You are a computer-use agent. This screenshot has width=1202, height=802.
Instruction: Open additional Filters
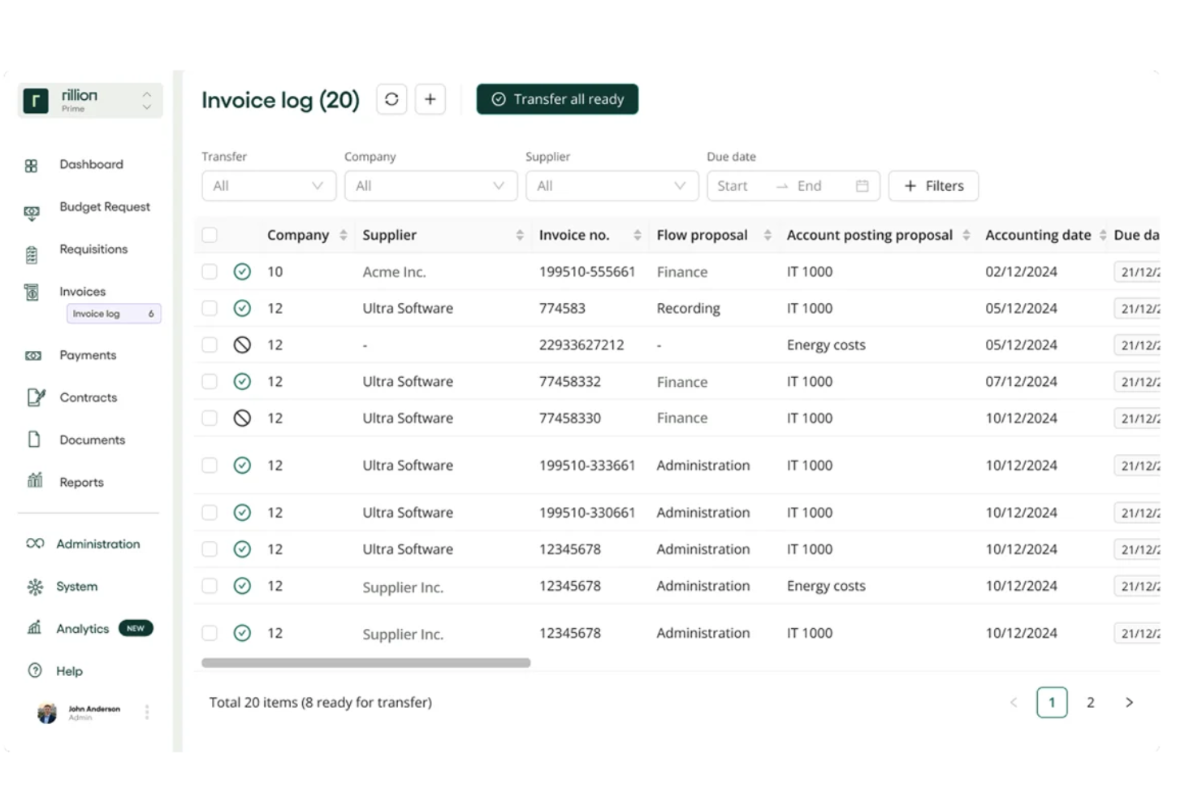tap(933, 186)
